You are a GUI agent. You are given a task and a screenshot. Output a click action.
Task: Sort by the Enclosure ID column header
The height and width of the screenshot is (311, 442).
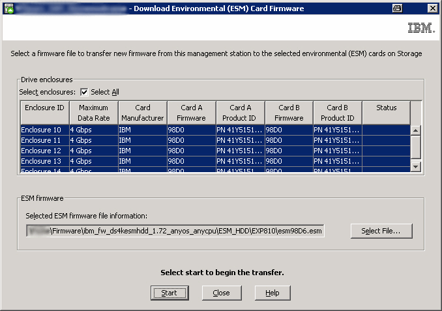coord(44,112)
